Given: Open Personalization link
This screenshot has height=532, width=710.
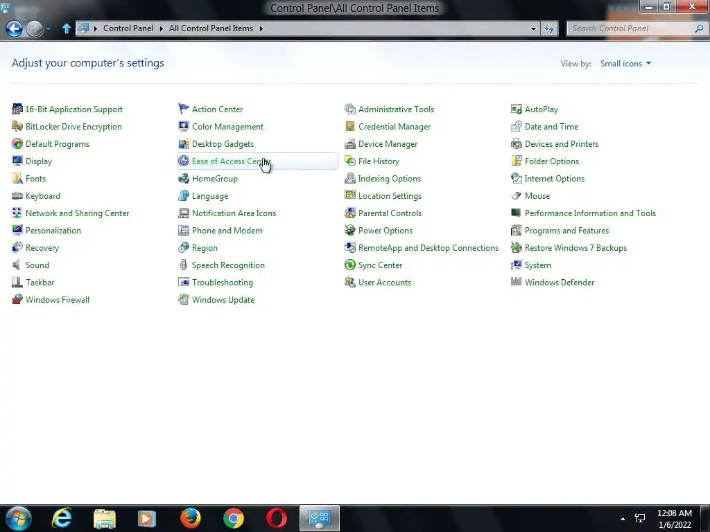Looking at the screenshot, I should (53, 230).
